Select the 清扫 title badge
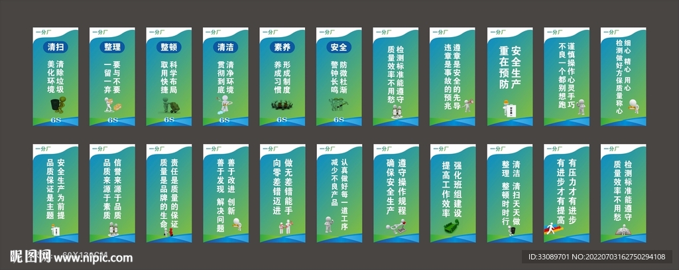 tap(56, 47)
